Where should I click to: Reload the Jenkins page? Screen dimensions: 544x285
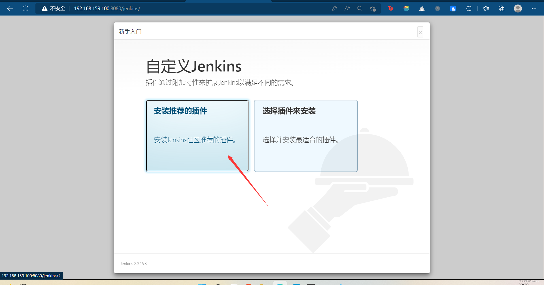(x=25, y=9)
